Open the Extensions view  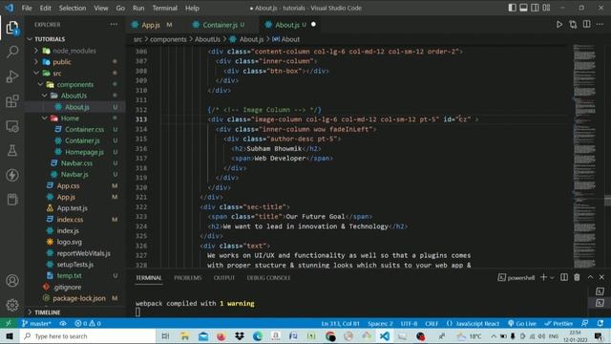pyautogui.click(x=12, y=101)
